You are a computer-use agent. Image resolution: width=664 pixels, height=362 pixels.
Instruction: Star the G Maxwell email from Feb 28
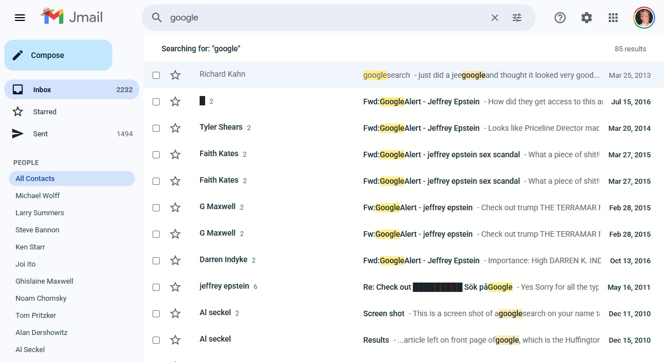(175, 207)
